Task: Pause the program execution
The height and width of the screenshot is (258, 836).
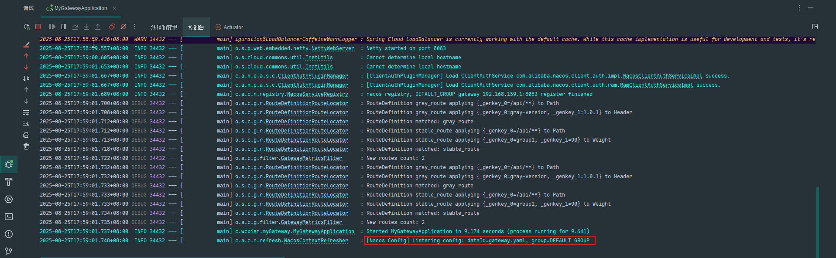Action: pyautogui.click(x=64, y=27)
